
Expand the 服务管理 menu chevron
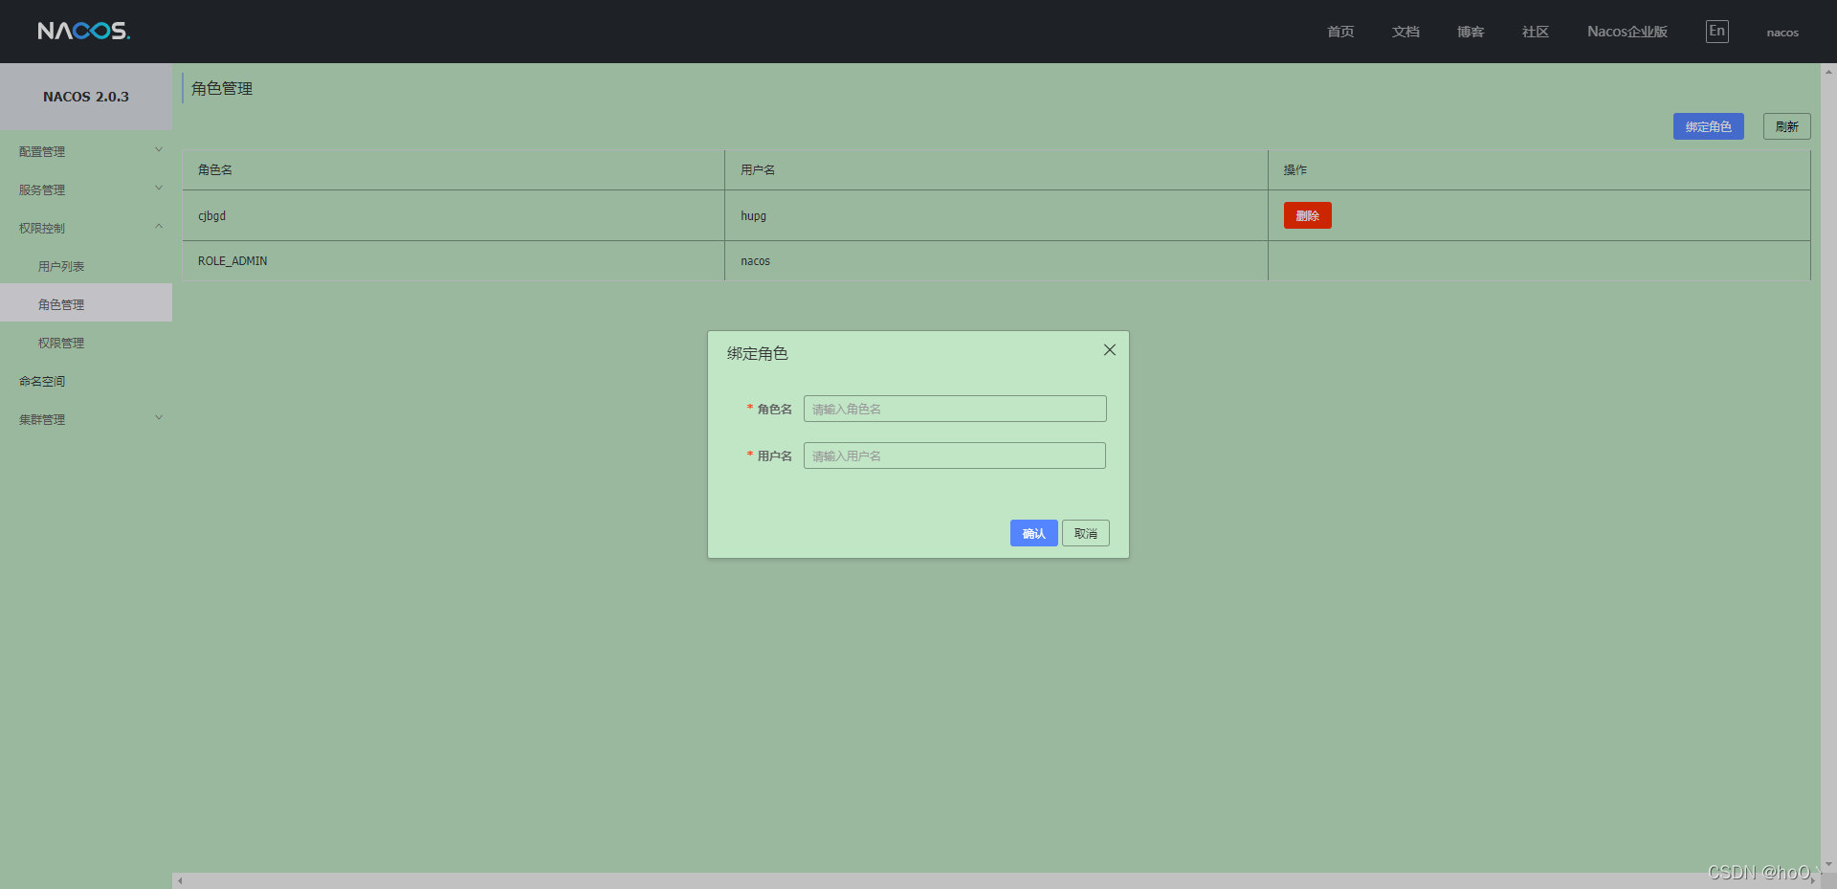tap(159, 189)
